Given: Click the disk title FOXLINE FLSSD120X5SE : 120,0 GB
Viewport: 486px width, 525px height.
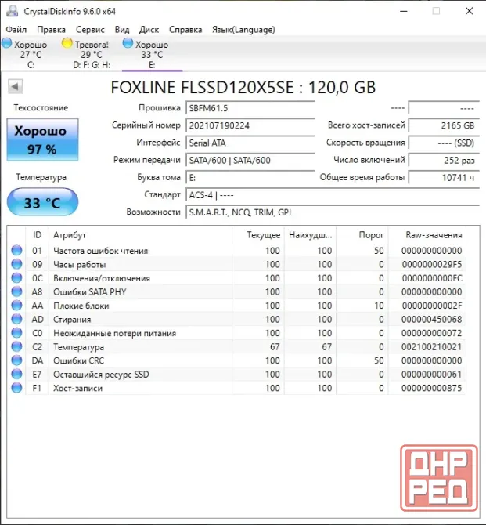Looking at the screenshot, I should pyautogui.click(x=243, y=87).
